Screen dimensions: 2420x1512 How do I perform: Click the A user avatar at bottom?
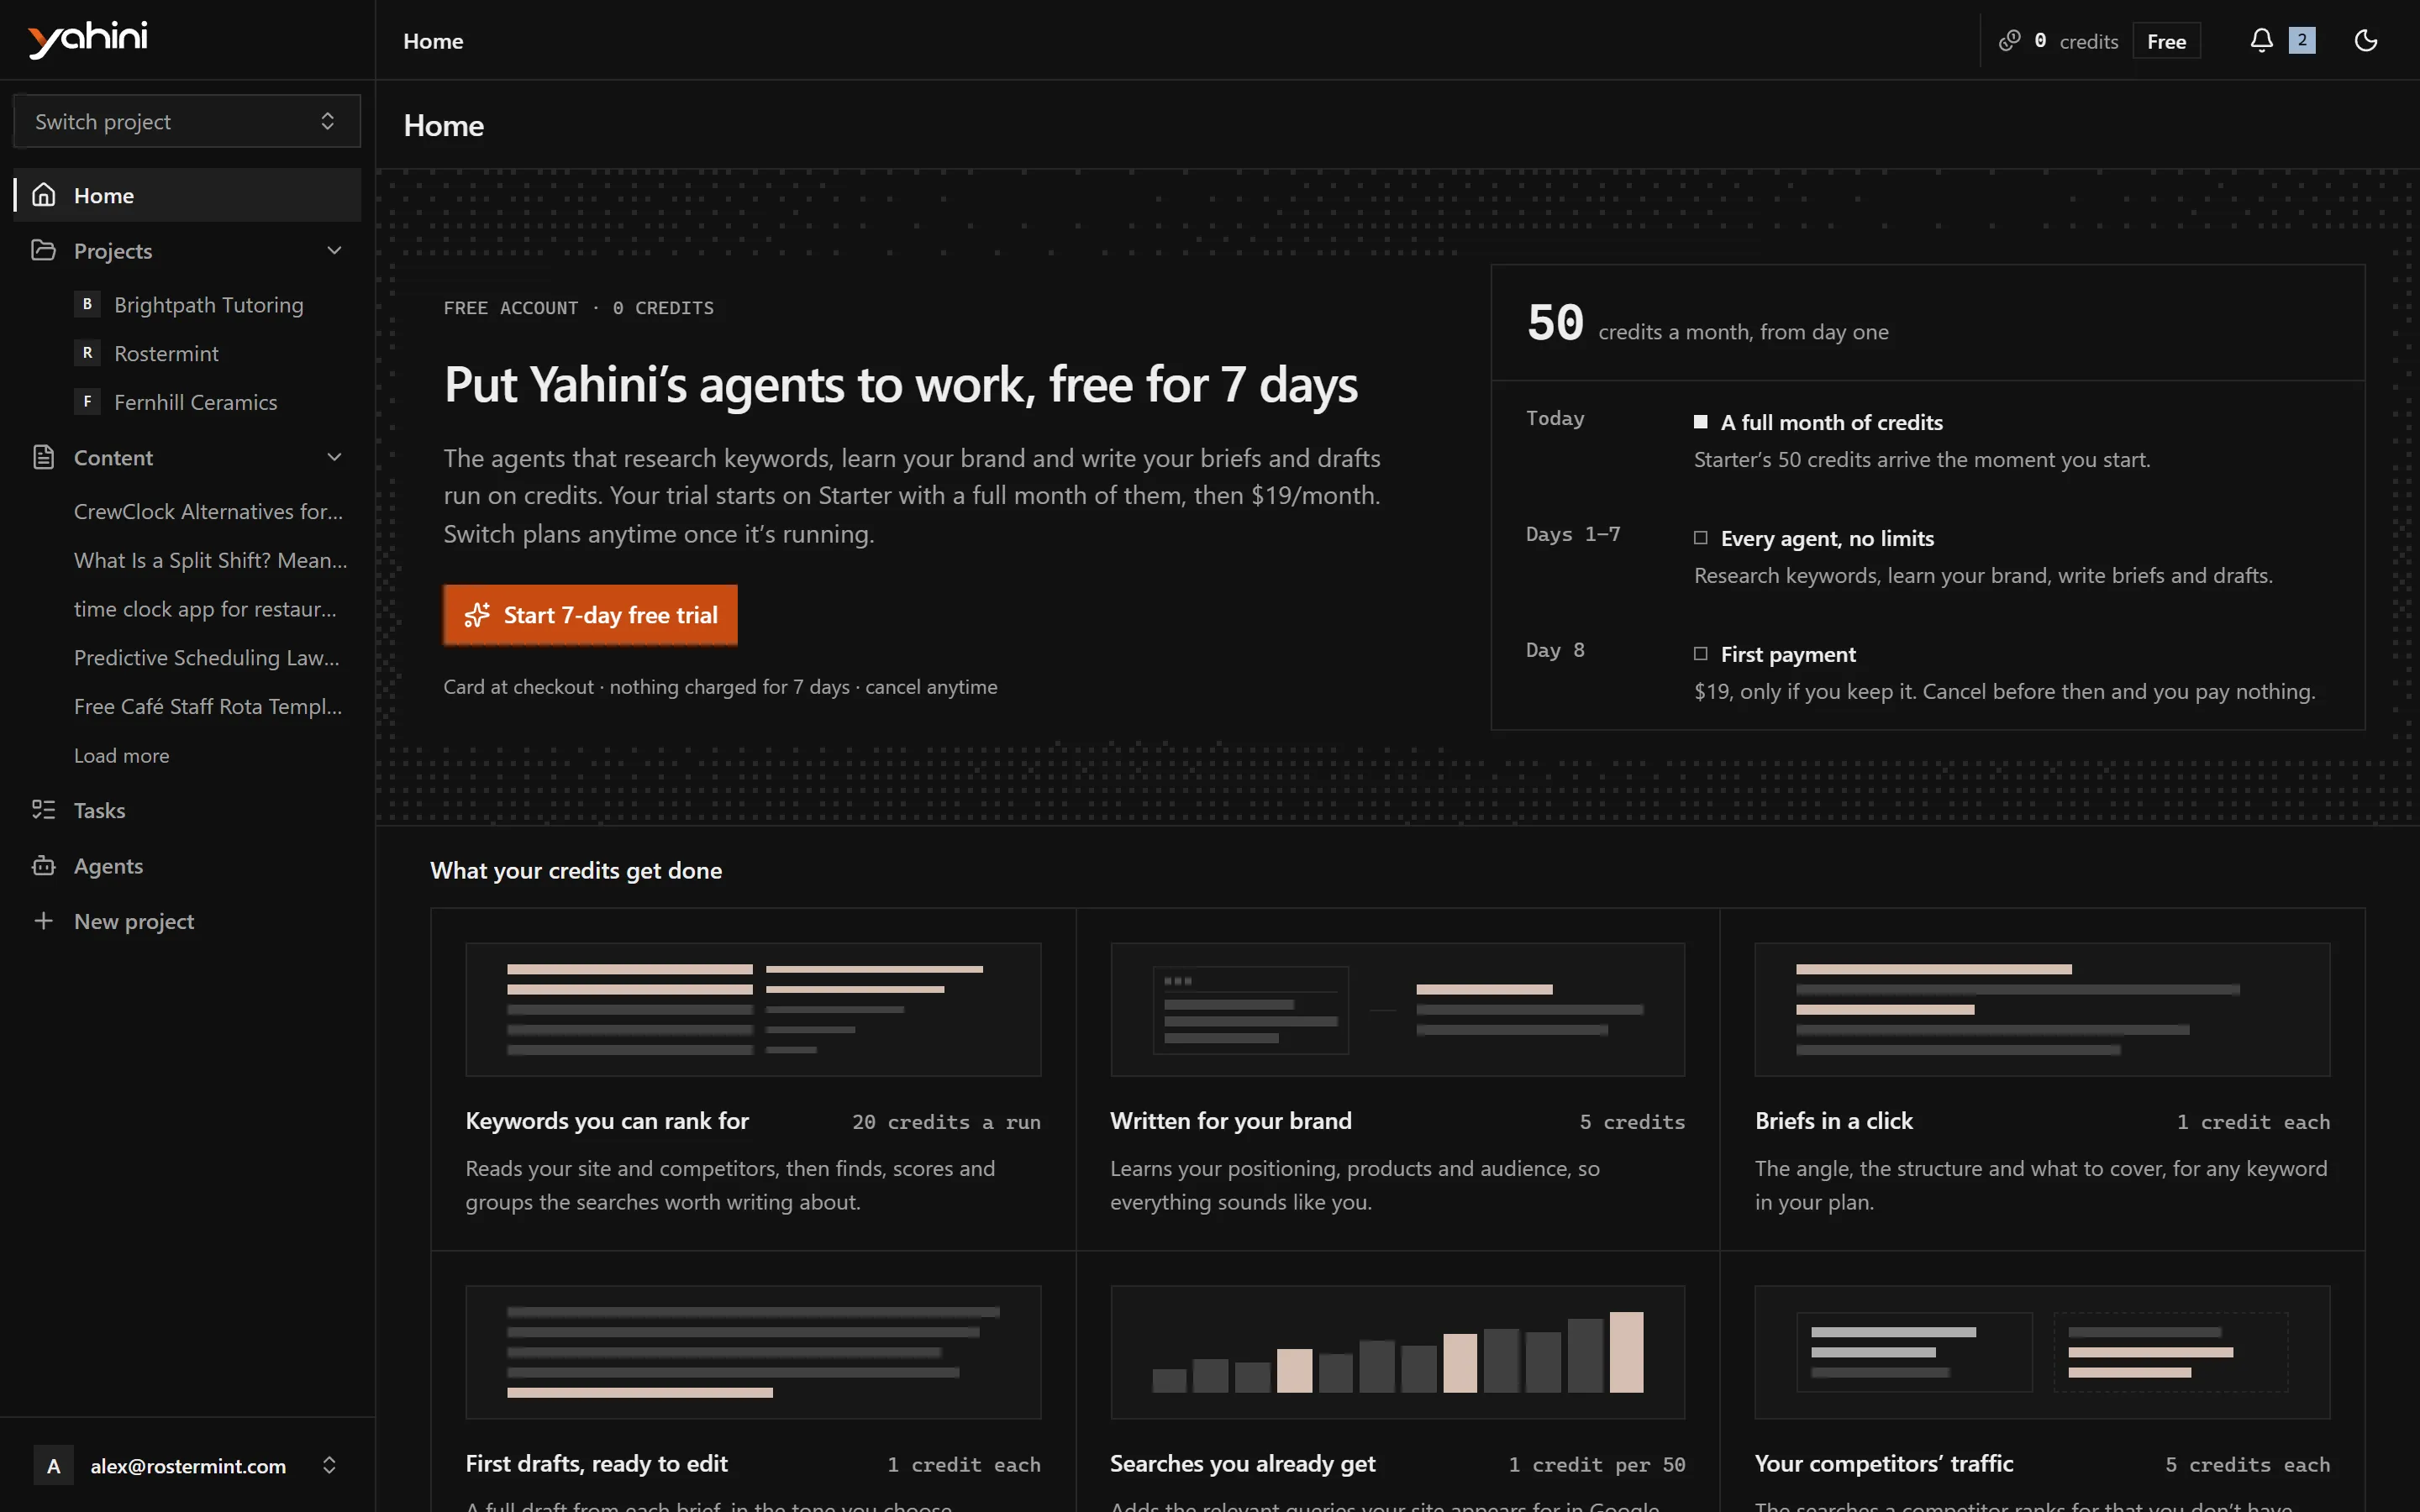[54, 1466]
